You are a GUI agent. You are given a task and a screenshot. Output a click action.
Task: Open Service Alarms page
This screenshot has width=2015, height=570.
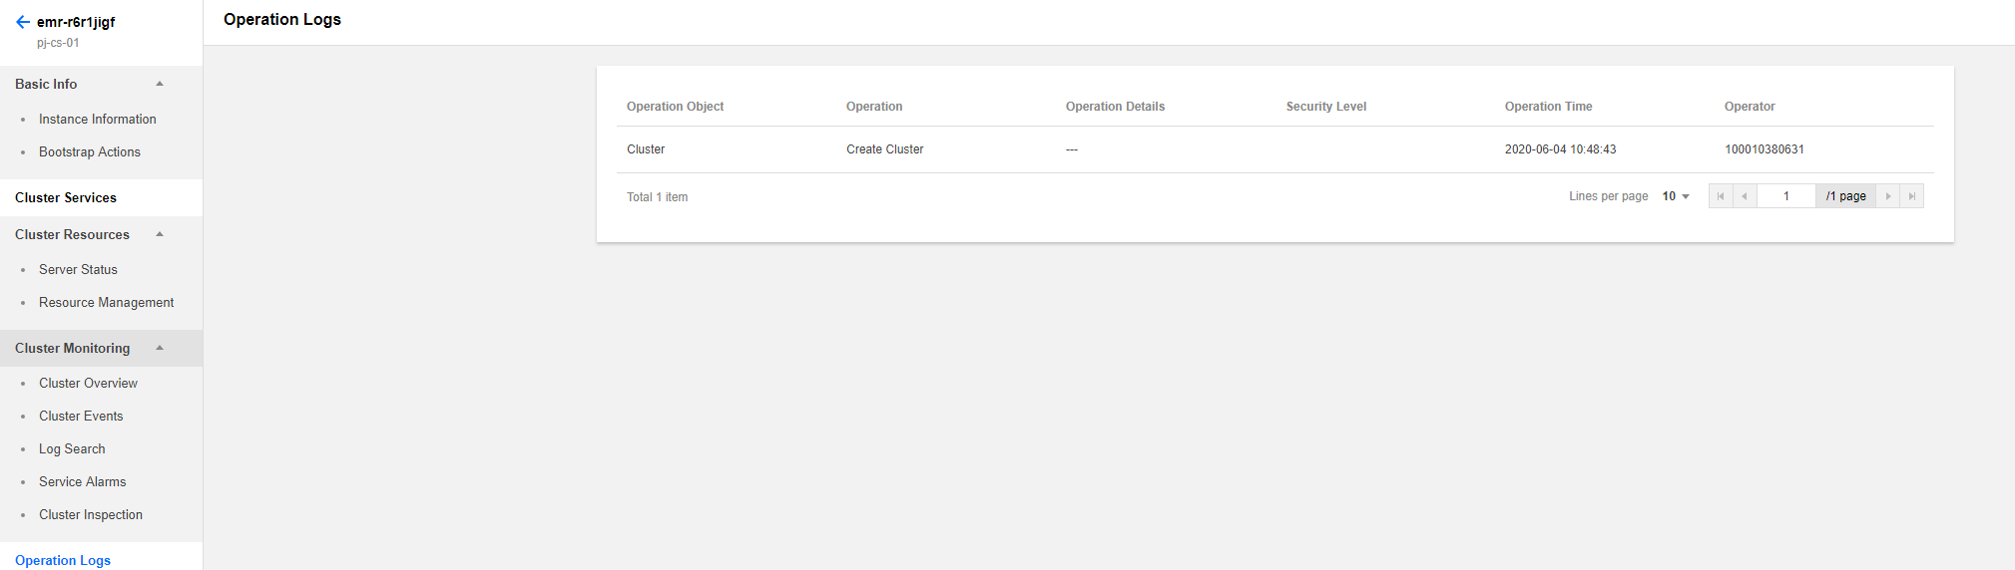[83, 481]
